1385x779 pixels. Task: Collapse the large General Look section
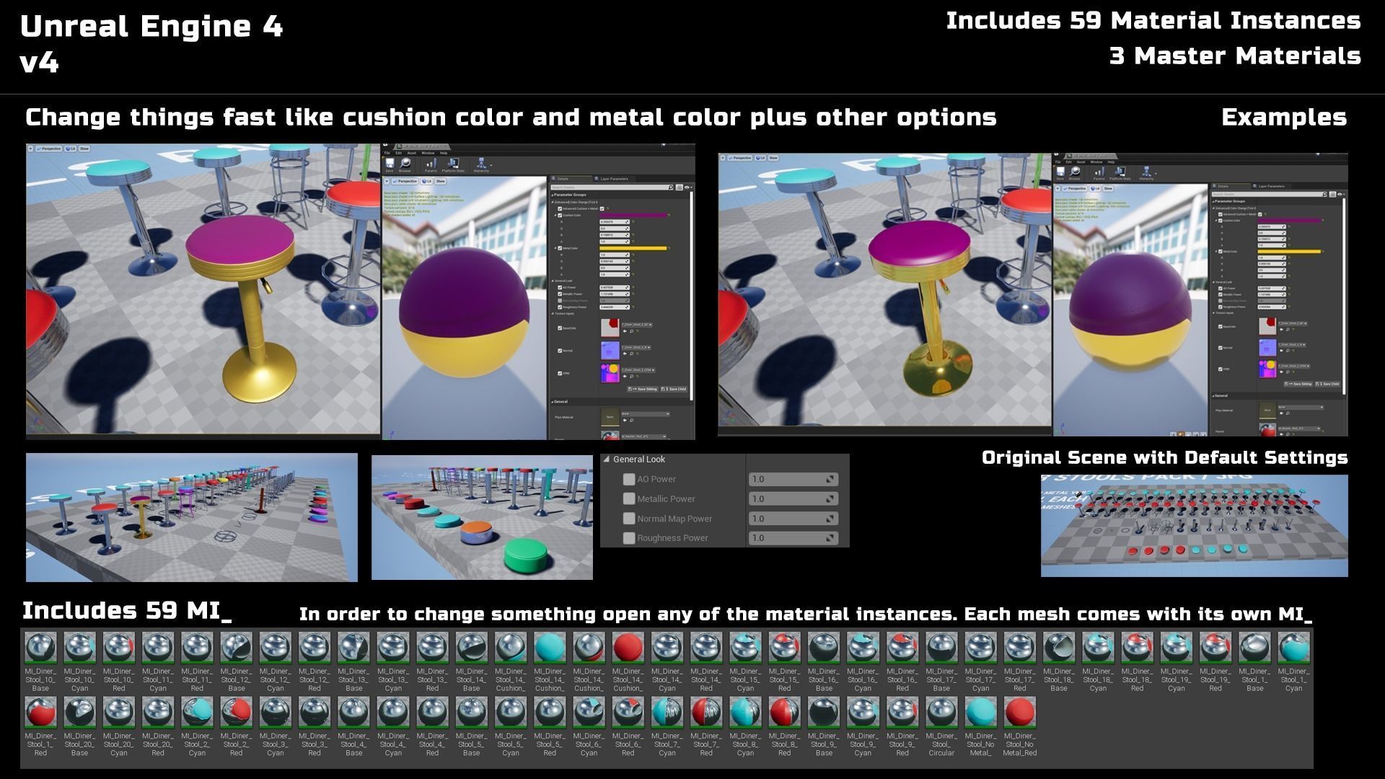(x=607, y=459)
